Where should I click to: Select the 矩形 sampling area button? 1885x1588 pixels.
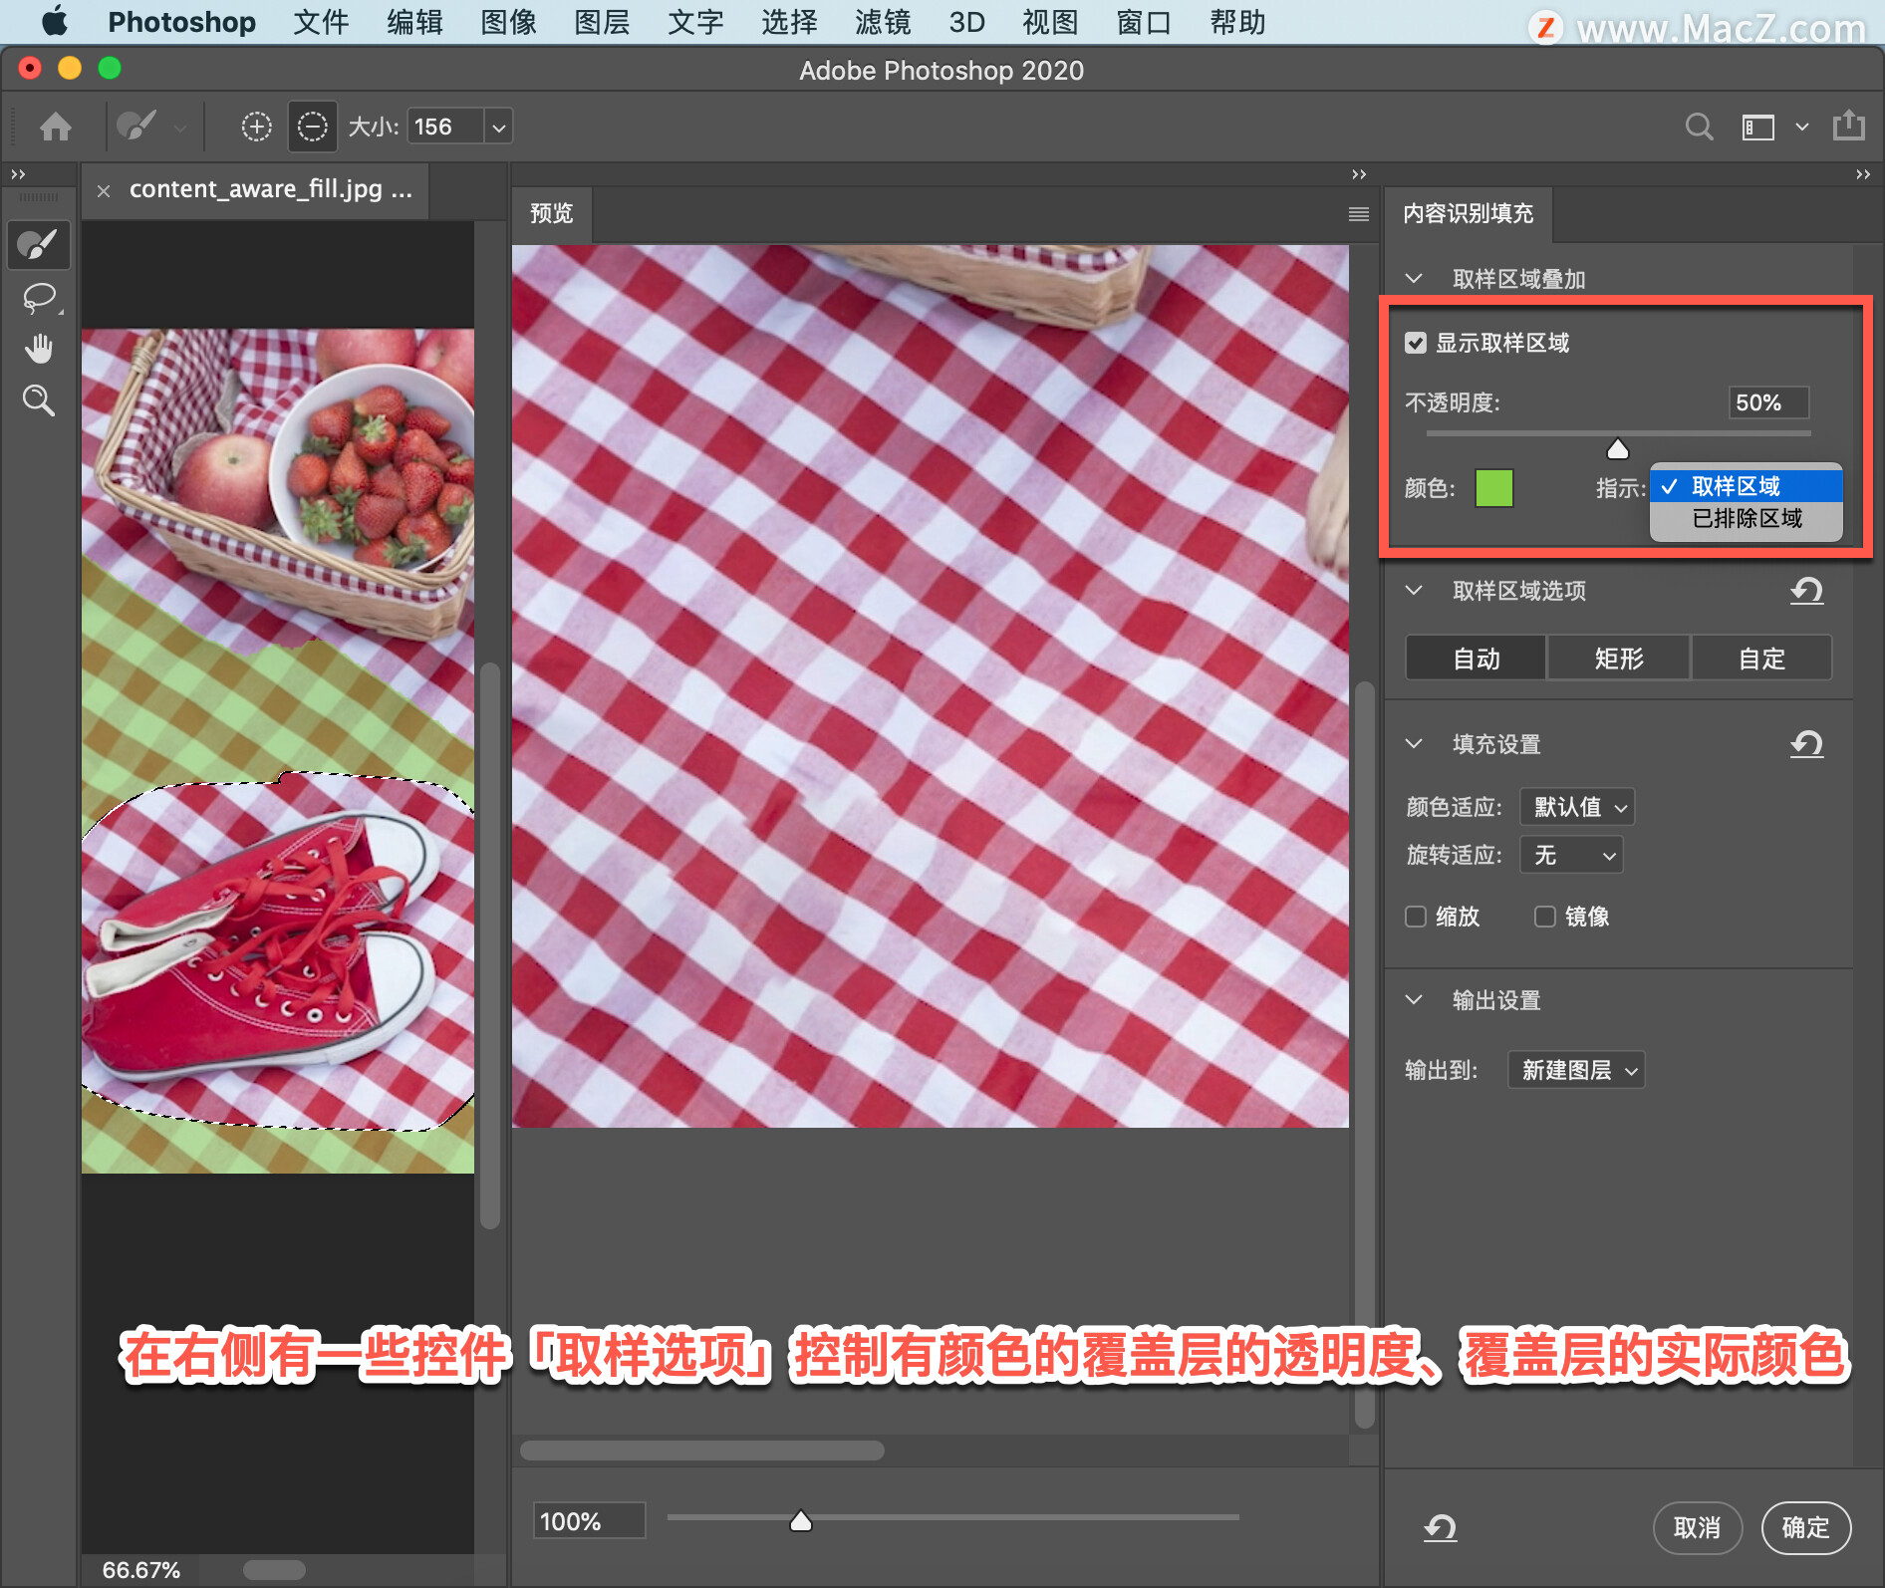pos(1619,659)
